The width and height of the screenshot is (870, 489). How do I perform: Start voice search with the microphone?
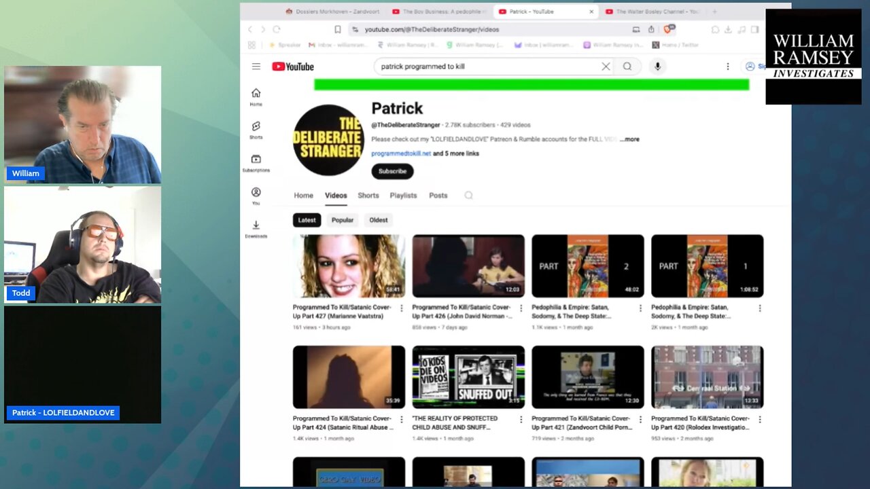(x=657, y=67)
